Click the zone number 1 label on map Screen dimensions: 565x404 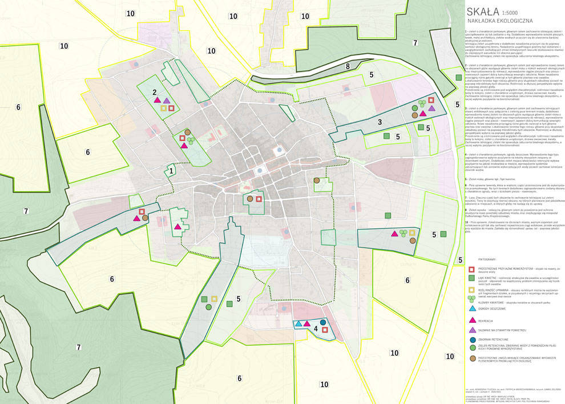[171, 170]
